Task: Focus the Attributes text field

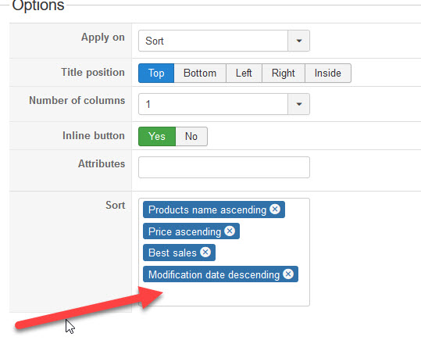Action: click(224, 167)
